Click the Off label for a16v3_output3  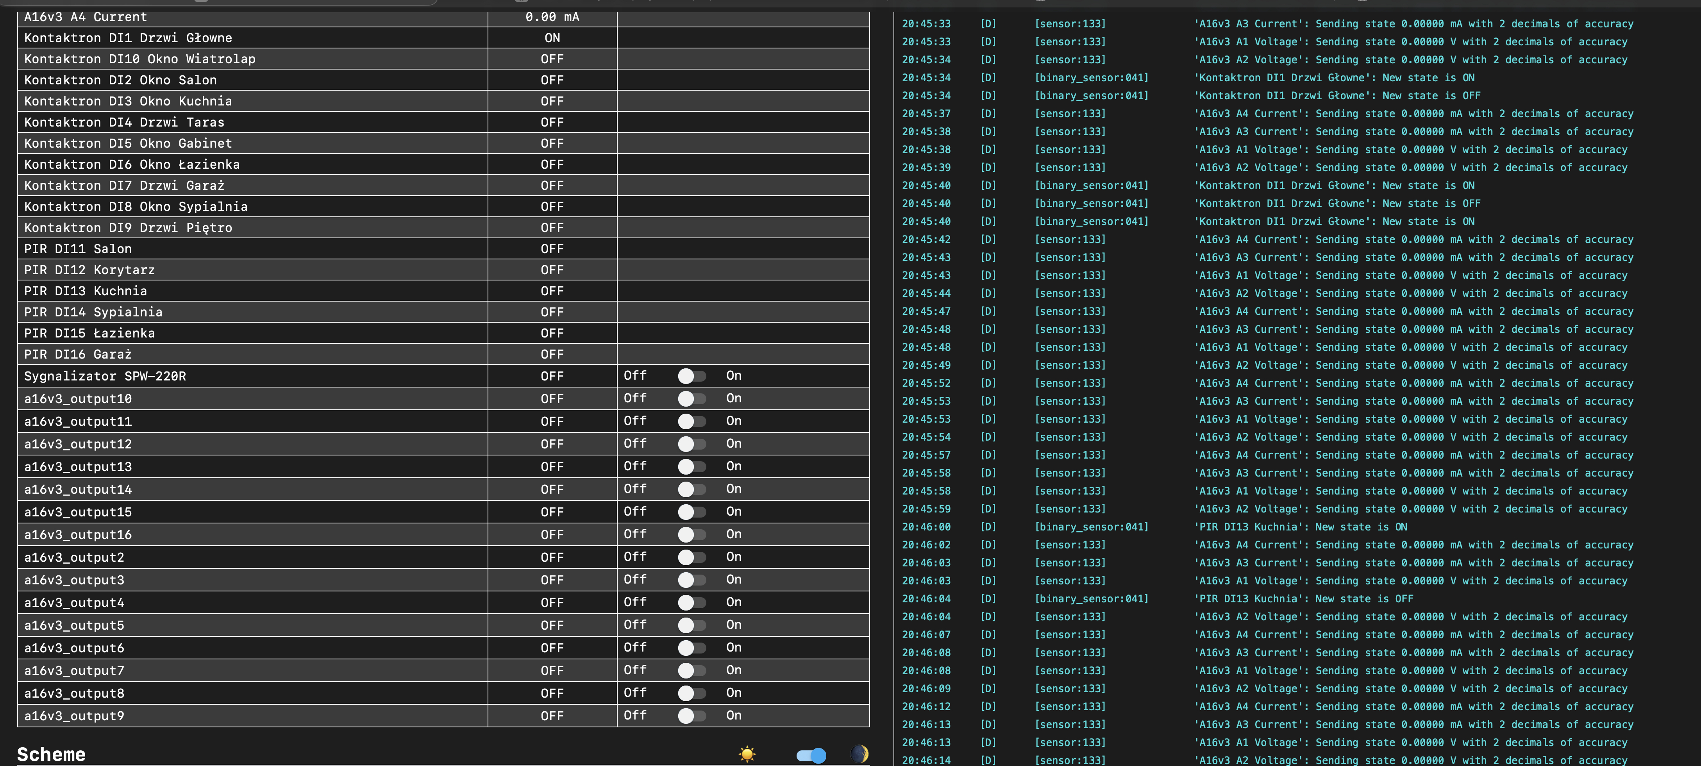tap(634, 579)
